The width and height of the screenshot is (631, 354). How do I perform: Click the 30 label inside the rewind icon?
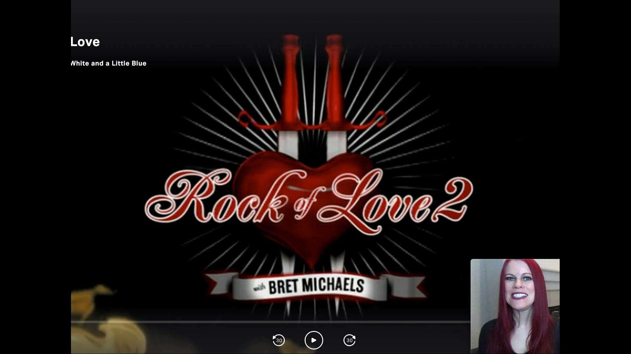[x=279, y=341]
